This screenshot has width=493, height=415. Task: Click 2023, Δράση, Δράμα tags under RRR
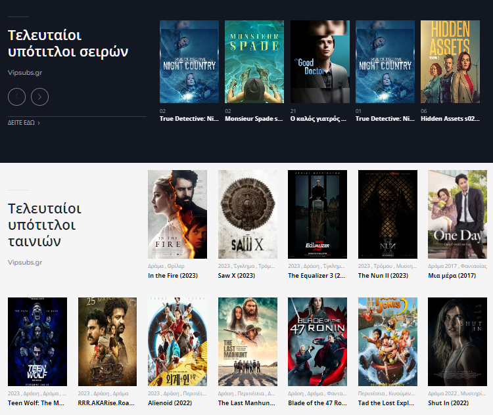[x=103, y=393]
